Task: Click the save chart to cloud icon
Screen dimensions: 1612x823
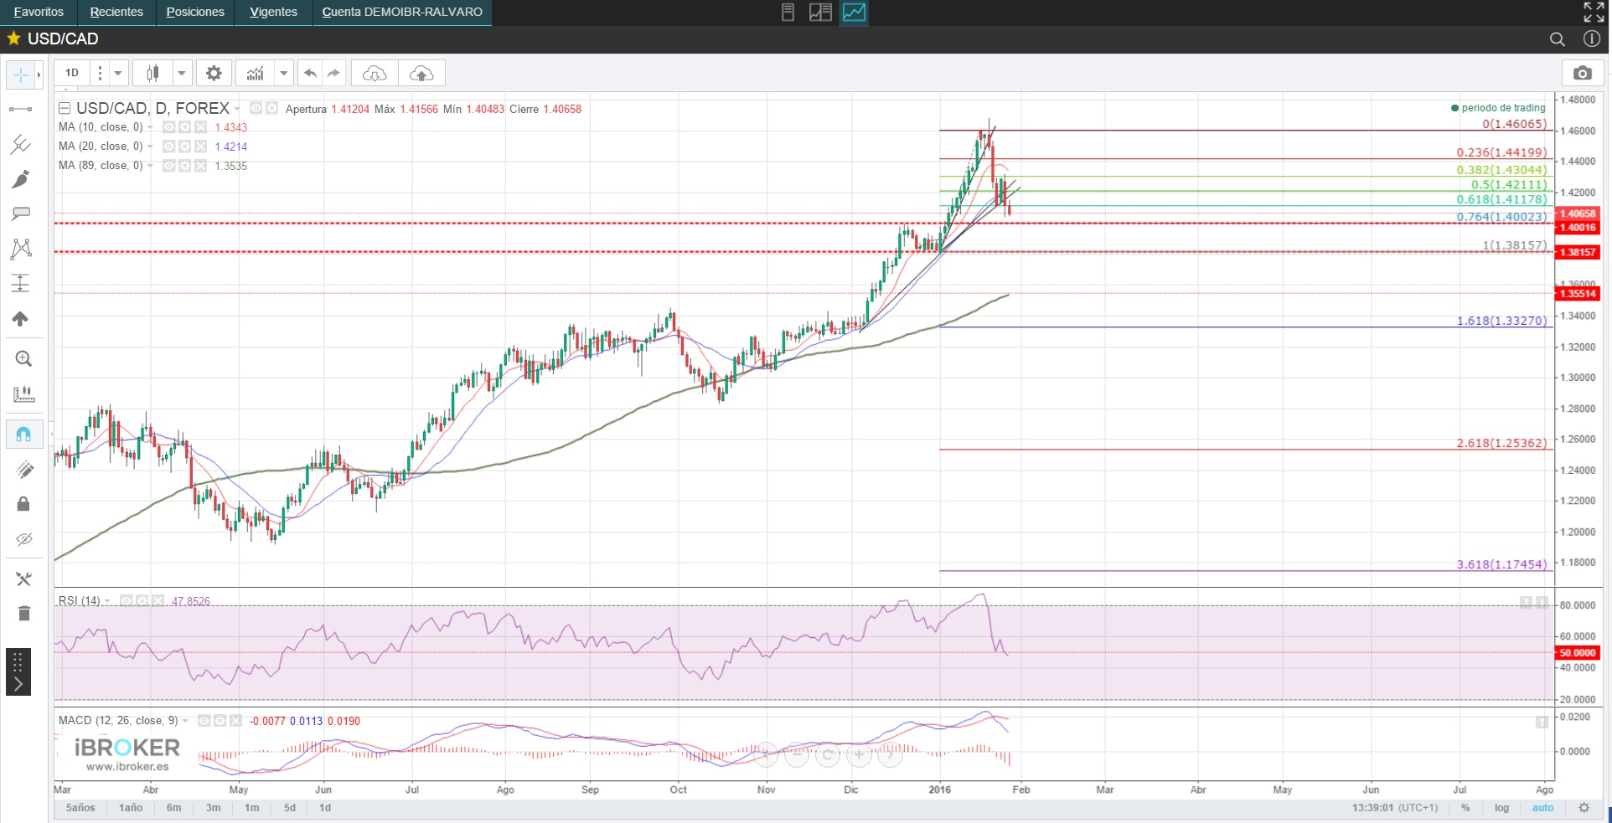Action: coord(421,74)
